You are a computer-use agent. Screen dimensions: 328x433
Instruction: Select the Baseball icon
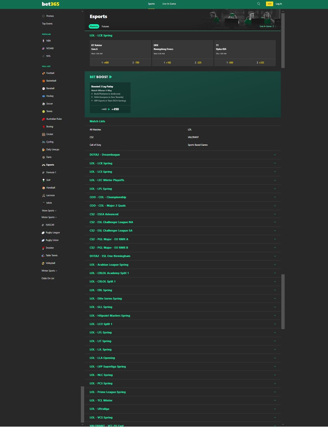43,88
